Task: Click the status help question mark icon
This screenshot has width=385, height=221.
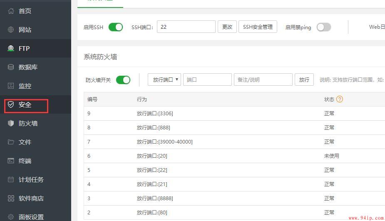Action: (x=340, y=99)
